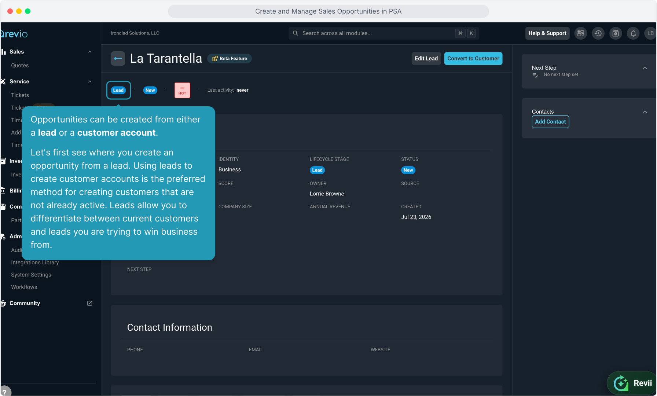
Task: Open System Settings in sidebar
Action: pos(31,275)
